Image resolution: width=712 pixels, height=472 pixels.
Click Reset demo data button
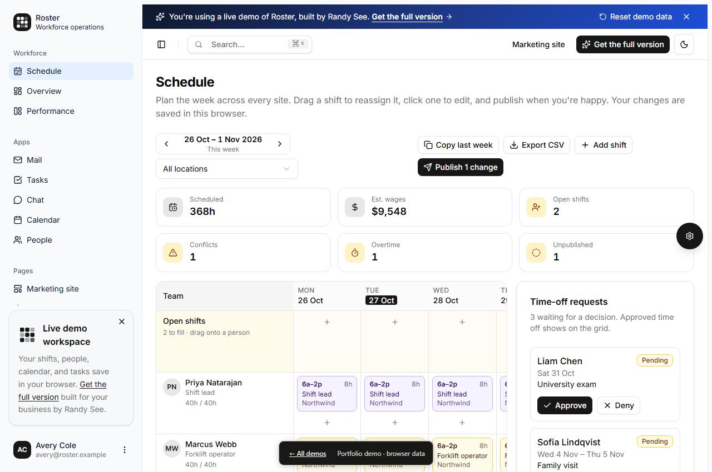pyautogui.click(x=635, y=17)
